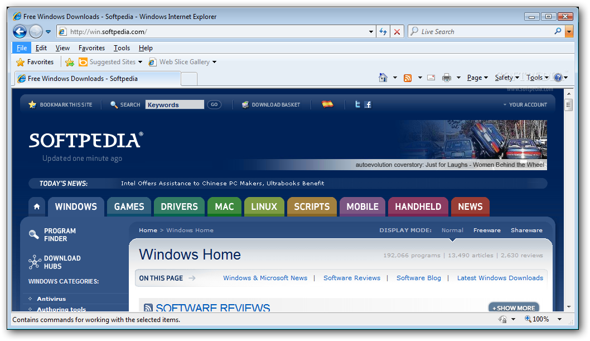The height and width of the screenshot is (341, 590).
Task: Expand the Home button dropdown arrow
Action: pyautogui.click(x=395, y=78)
